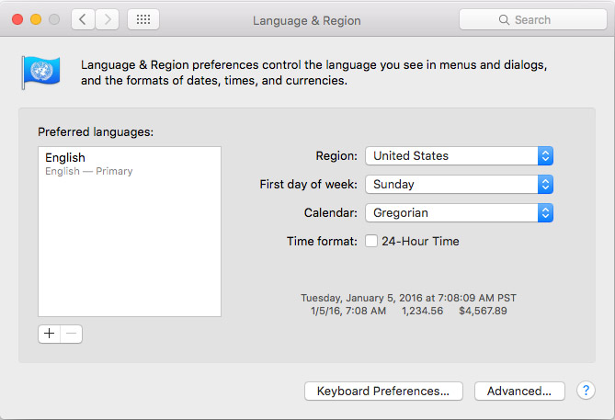Click the United Nations flag icon
Image resolution: width=615 pixels, height=420 pixels.
41,73
